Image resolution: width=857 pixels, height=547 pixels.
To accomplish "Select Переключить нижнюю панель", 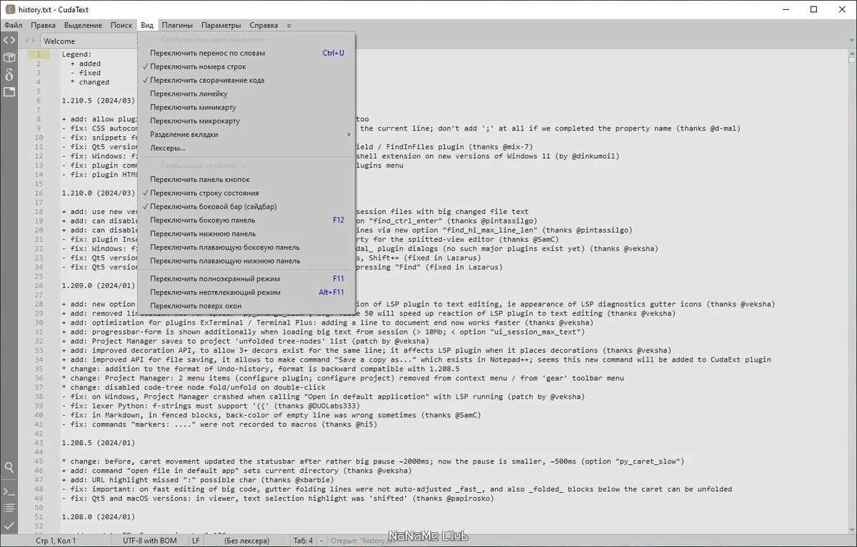I will [246, 233].
